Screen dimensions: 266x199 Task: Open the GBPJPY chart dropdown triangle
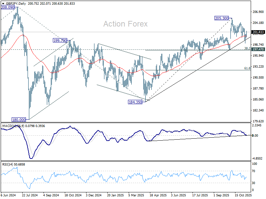click(x=3, y=4)
